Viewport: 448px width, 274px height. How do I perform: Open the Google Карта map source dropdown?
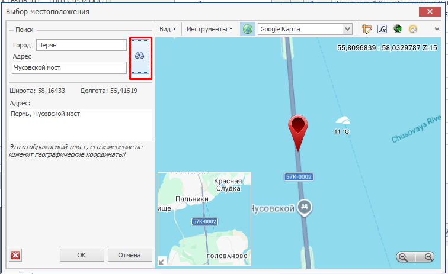pos(348,29)
